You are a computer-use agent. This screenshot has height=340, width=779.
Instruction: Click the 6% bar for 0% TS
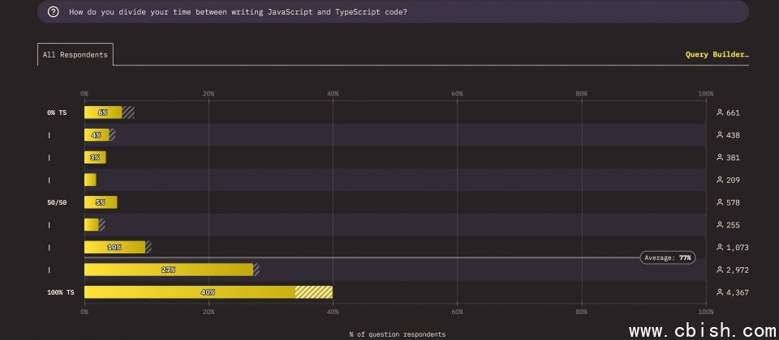coord(103,113)
